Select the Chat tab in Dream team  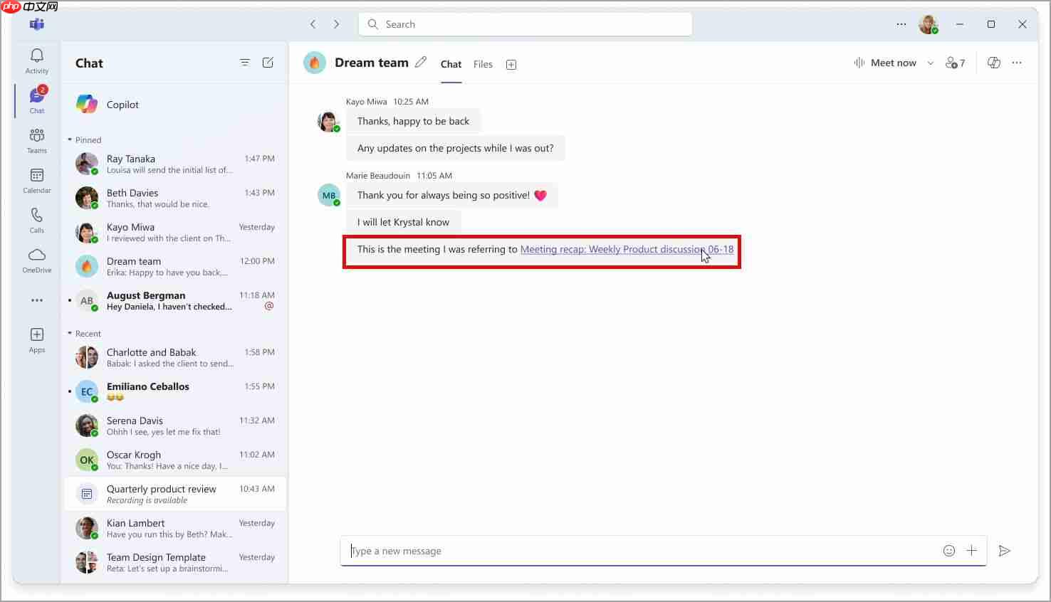pos(451,64)
